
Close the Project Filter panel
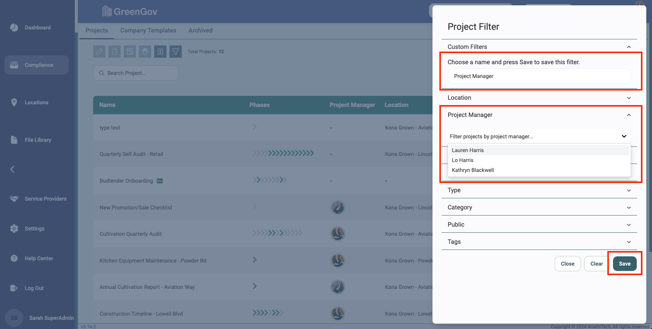pos(568,264)
